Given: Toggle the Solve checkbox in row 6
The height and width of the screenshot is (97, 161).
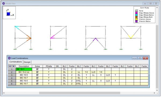Looking at the screenshot, I should tap(37, 84).
